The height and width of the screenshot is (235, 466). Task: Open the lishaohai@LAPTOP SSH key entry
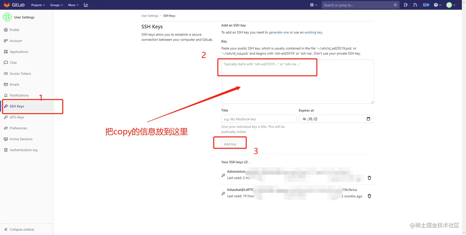(241, 190)
